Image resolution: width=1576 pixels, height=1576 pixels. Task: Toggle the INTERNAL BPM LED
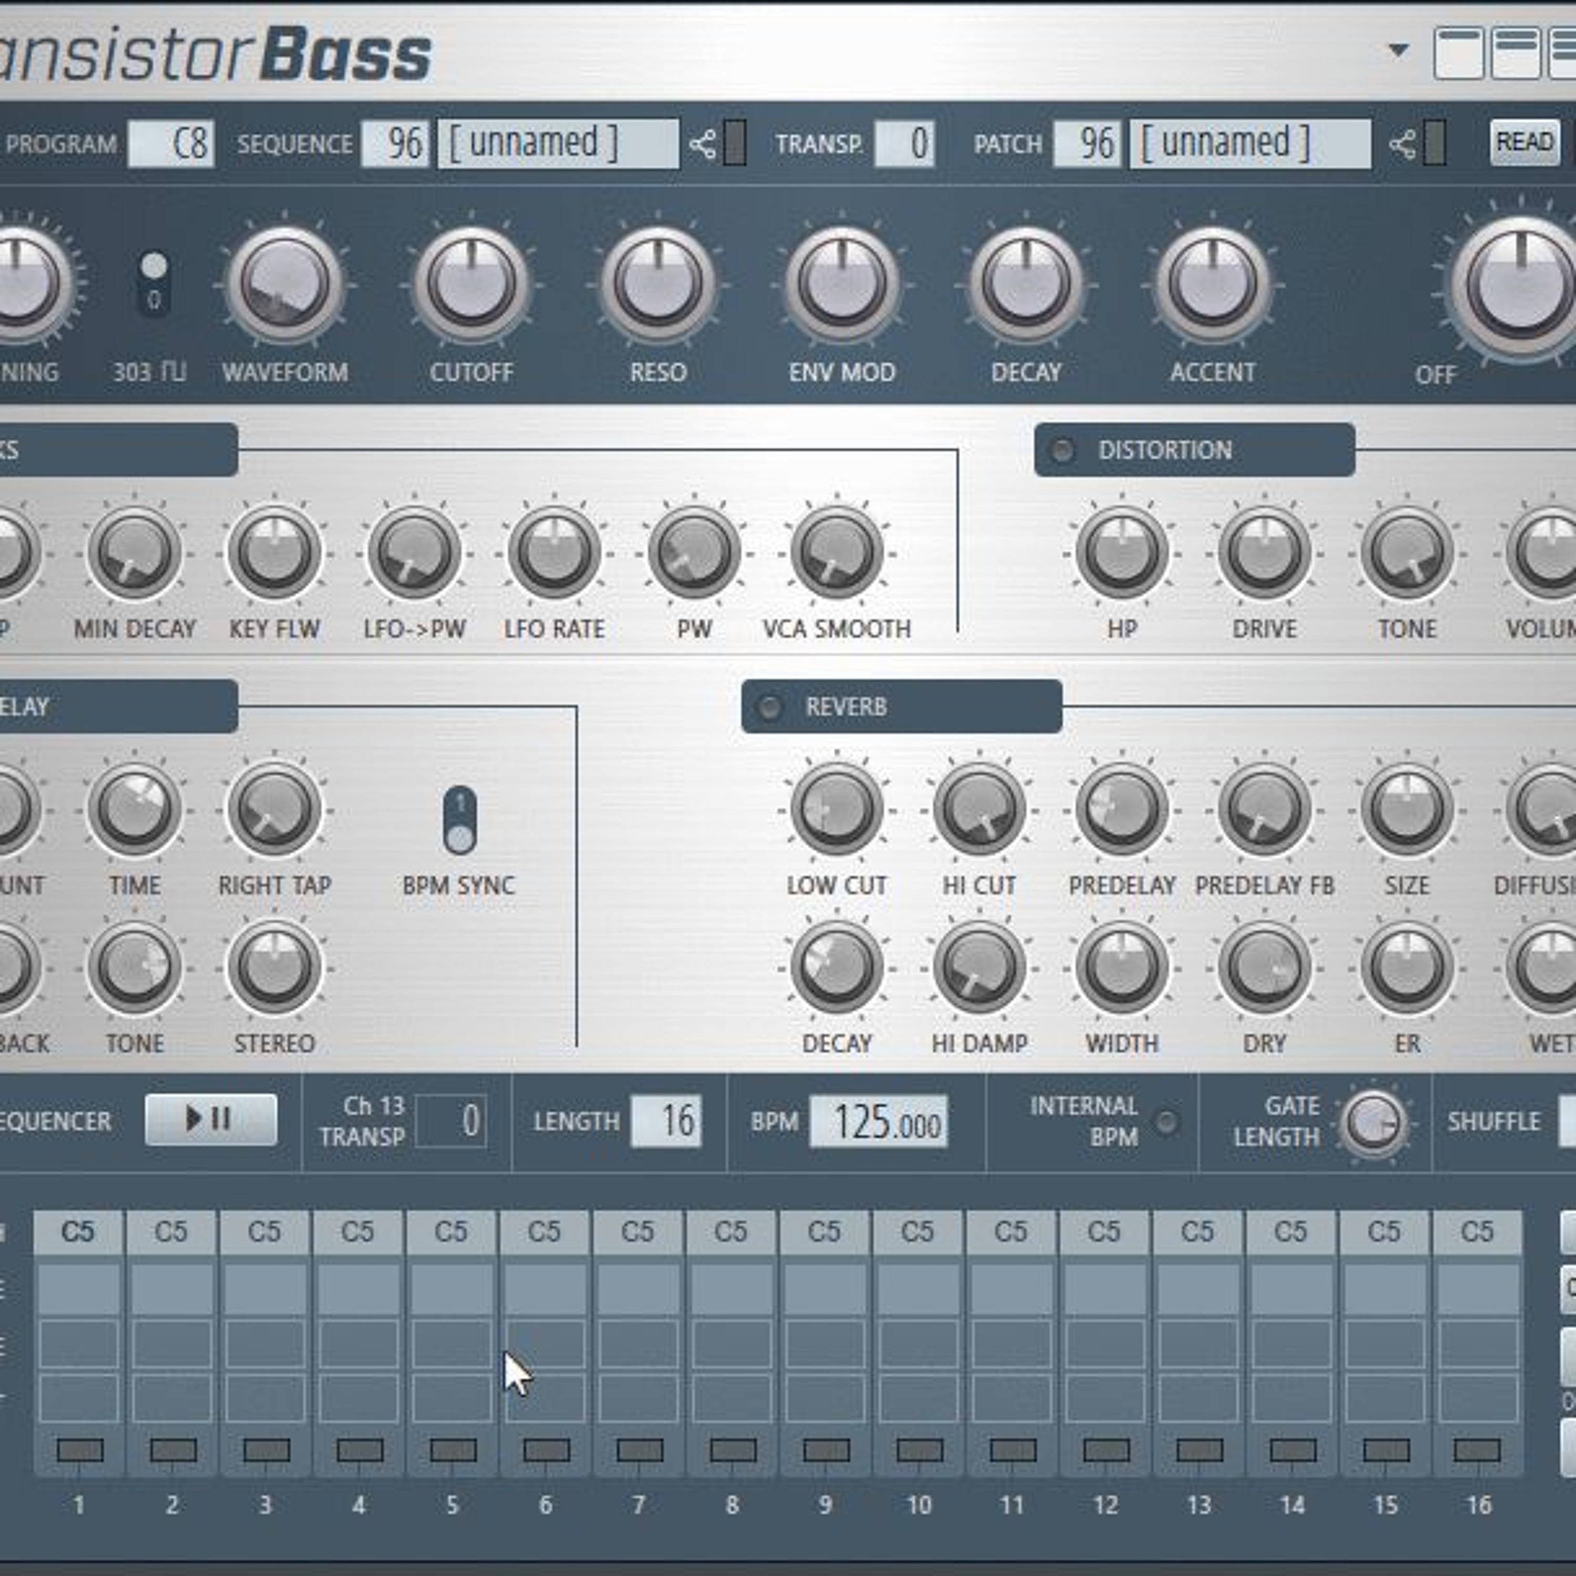point(1166,1123)
